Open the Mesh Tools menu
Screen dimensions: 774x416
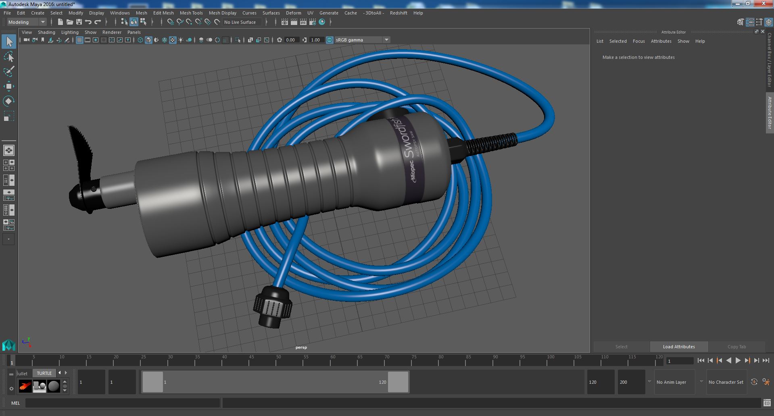coord(191,13)
